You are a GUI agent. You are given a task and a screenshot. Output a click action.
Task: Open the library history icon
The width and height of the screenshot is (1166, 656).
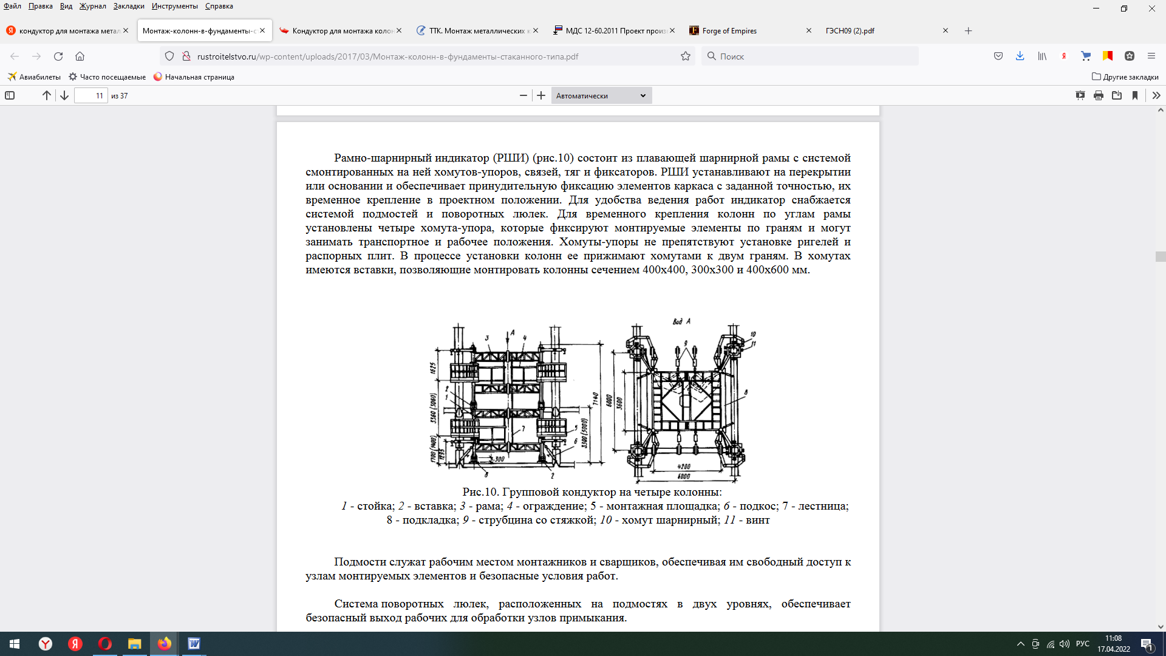[x=1042, y=56]
